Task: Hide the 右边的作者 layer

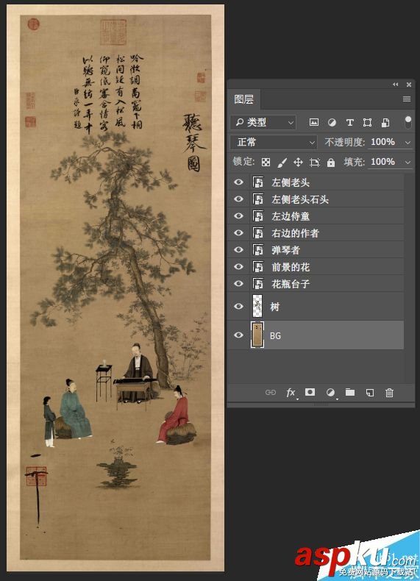Action: [x=239, y=232]
